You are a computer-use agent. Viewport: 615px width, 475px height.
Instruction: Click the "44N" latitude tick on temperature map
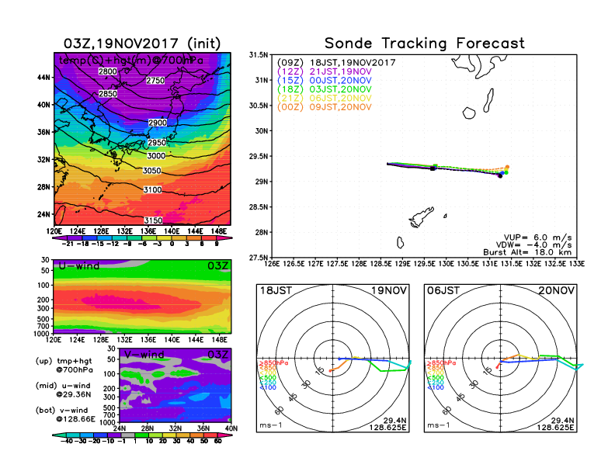(x=44, y=78)
